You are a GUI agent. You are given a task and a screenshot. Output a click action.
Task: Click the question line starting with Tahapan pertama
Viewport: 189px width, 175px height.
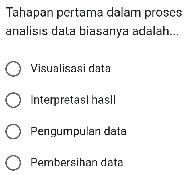(93, 13)
